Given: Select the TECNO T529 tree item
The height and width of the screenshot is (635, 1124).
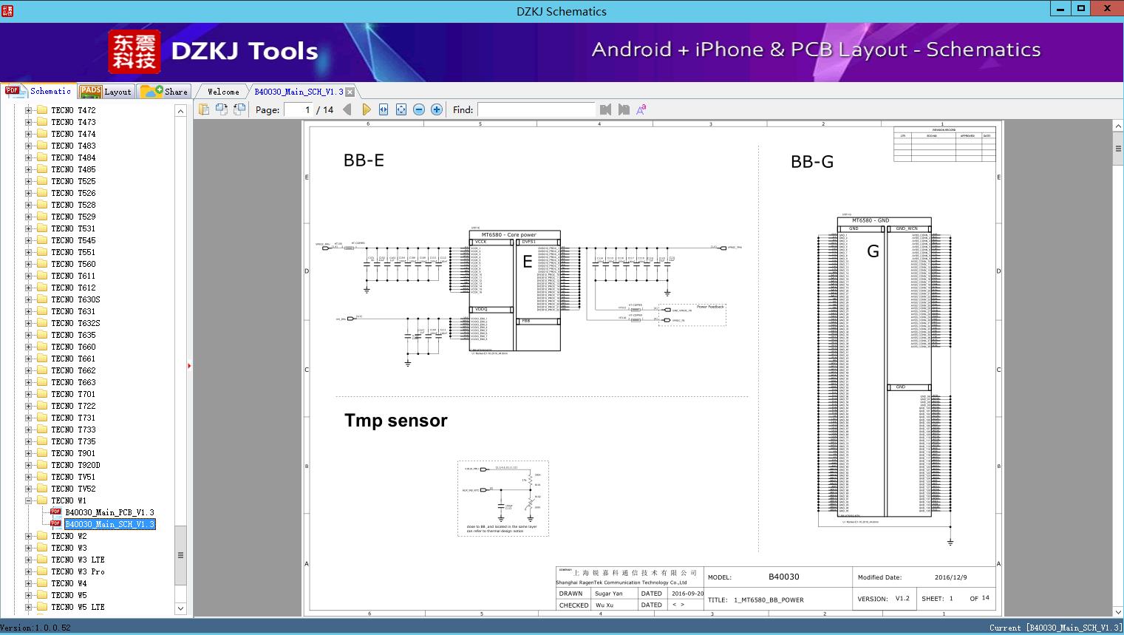Looking at the screenshot, I should click(x=73, y=217).
